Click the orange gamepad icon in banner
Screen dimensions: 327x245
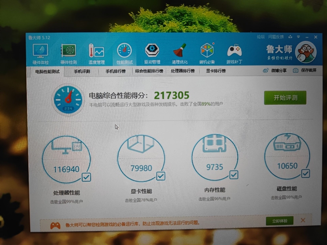click(x=56, y=226)
